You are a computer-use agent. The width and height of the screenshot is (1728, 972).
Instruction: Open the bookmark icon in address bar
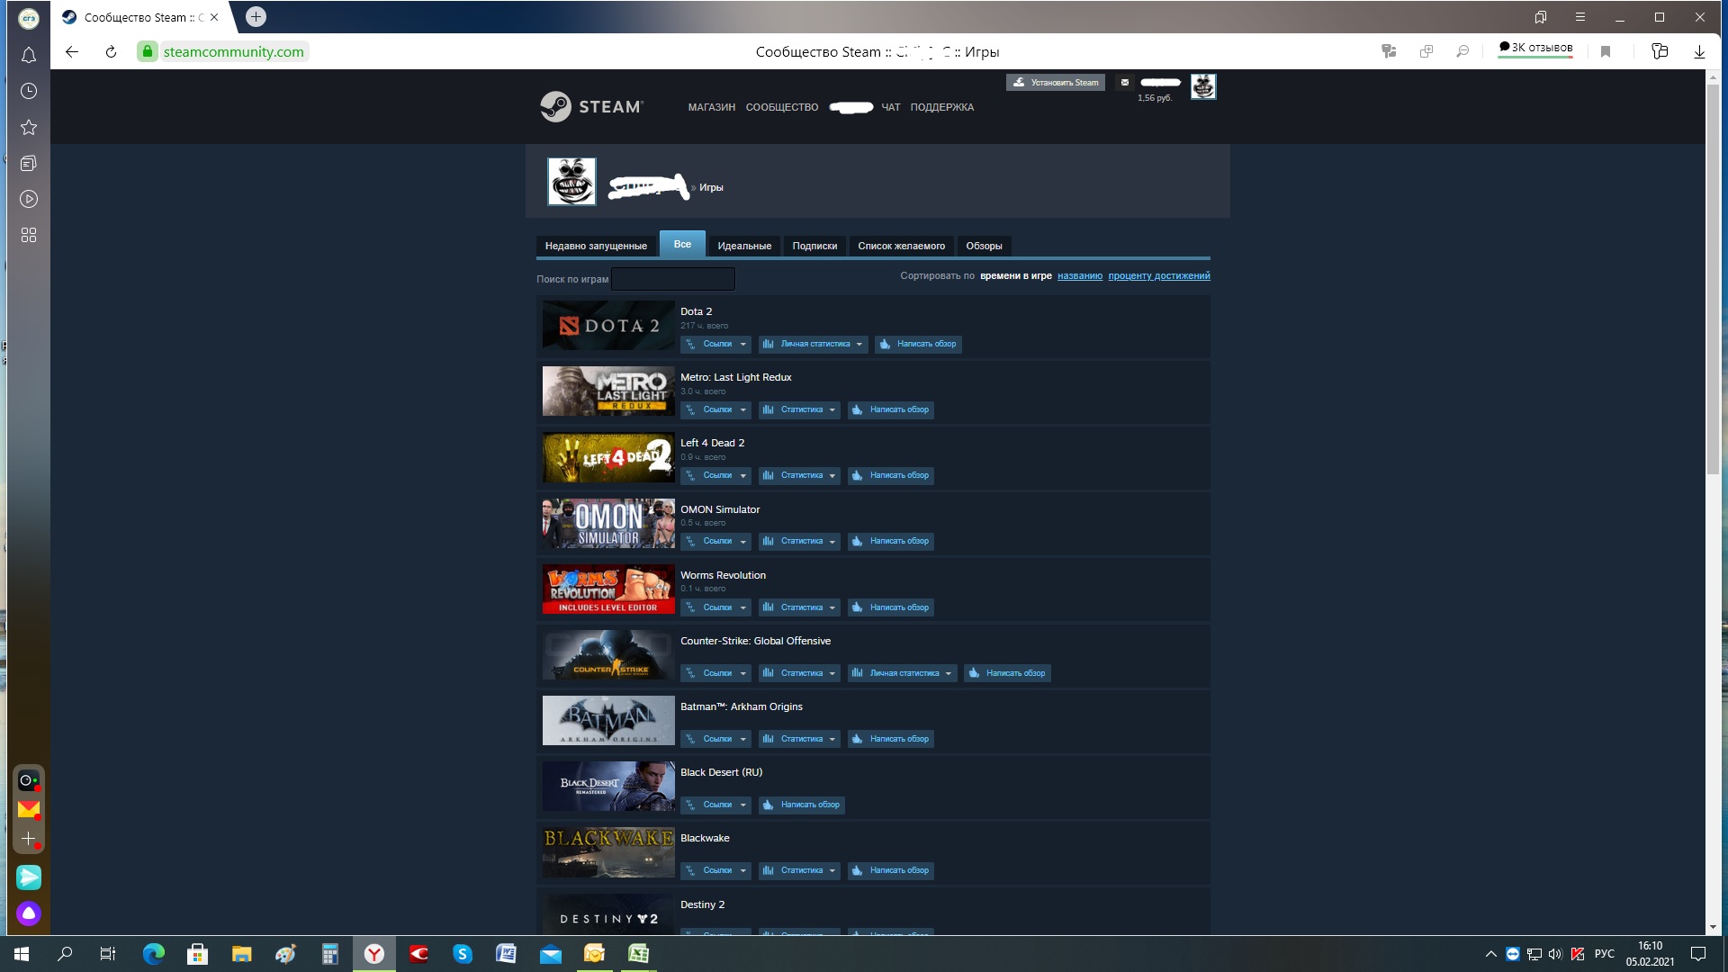(x=1606, y=51)
